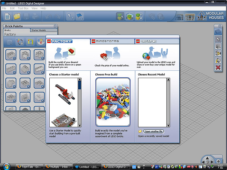
Task: Click the folder icon beside Open another file
Action: 140,131
